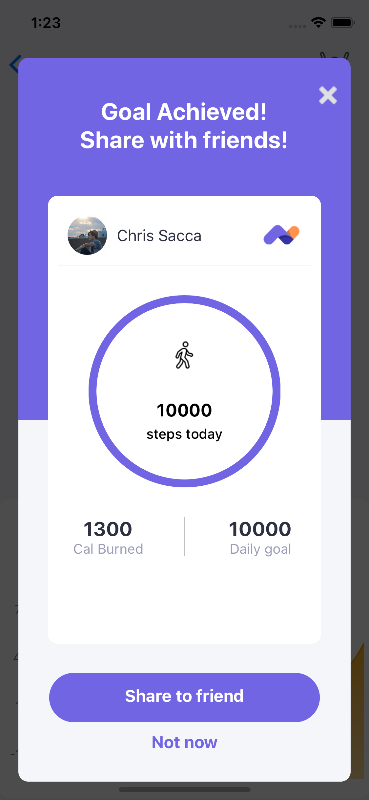
Task: Tap the walking person icon
Action: 184,355
